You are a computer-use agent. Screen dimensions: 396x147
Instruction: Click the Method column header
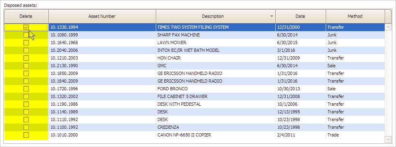pos(355,16)
